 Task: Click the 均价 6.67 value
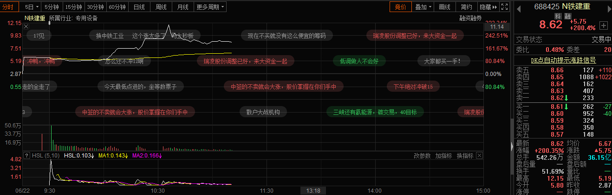click(605, 144)
